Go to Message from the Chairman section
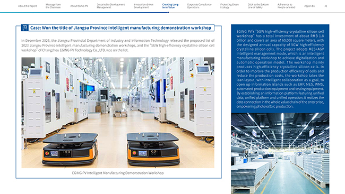This screenshot has height=194, width=345. [53, 6]
